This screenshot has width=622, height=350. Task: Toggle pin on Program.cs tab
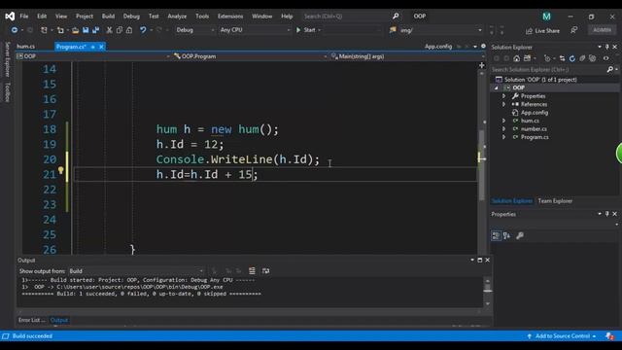coord(93,47)
